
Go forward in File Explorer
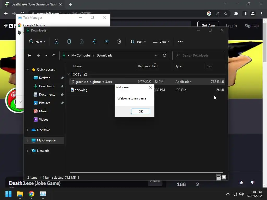(38, 55)
